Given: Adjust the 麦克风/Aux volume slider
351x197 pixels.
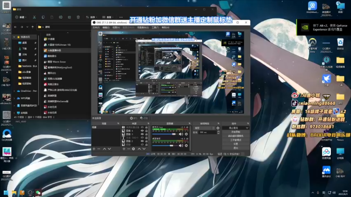Looking at the screenshot, I should [x=164, y=134].
